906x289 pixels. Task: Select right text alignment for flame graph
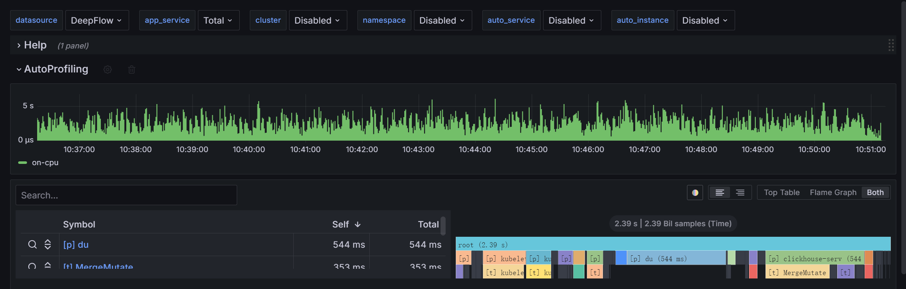[740, 193]
